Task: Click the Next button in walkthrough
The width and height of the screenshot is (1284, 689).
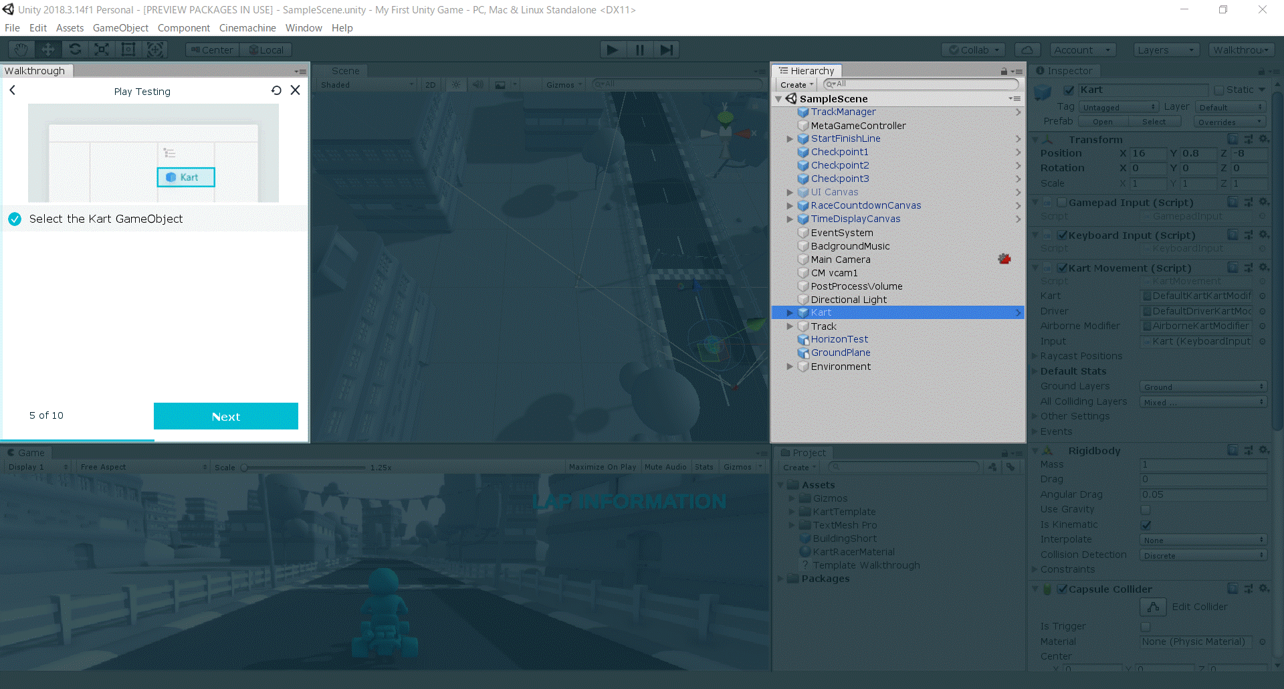Action: 225,416
